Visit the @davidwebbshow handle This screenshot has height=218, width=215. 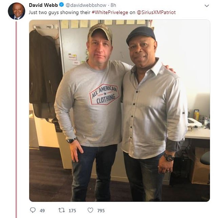pyautogui.click(x=86, y=5)
